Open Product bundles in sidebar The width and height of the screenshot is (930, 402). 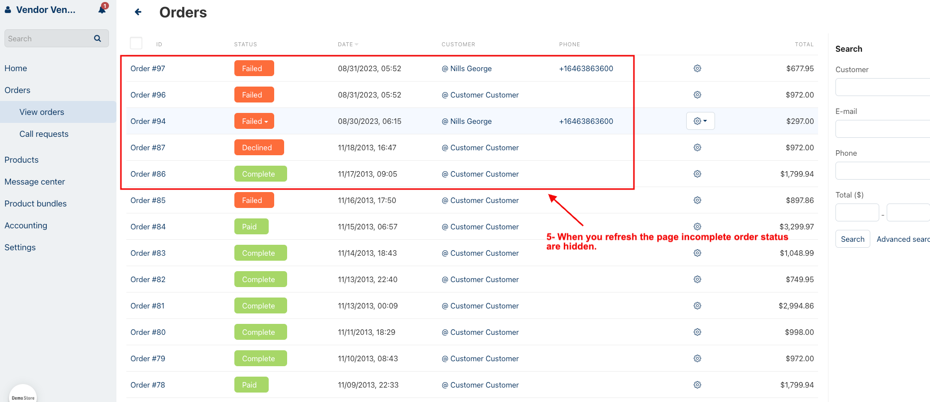35,203
